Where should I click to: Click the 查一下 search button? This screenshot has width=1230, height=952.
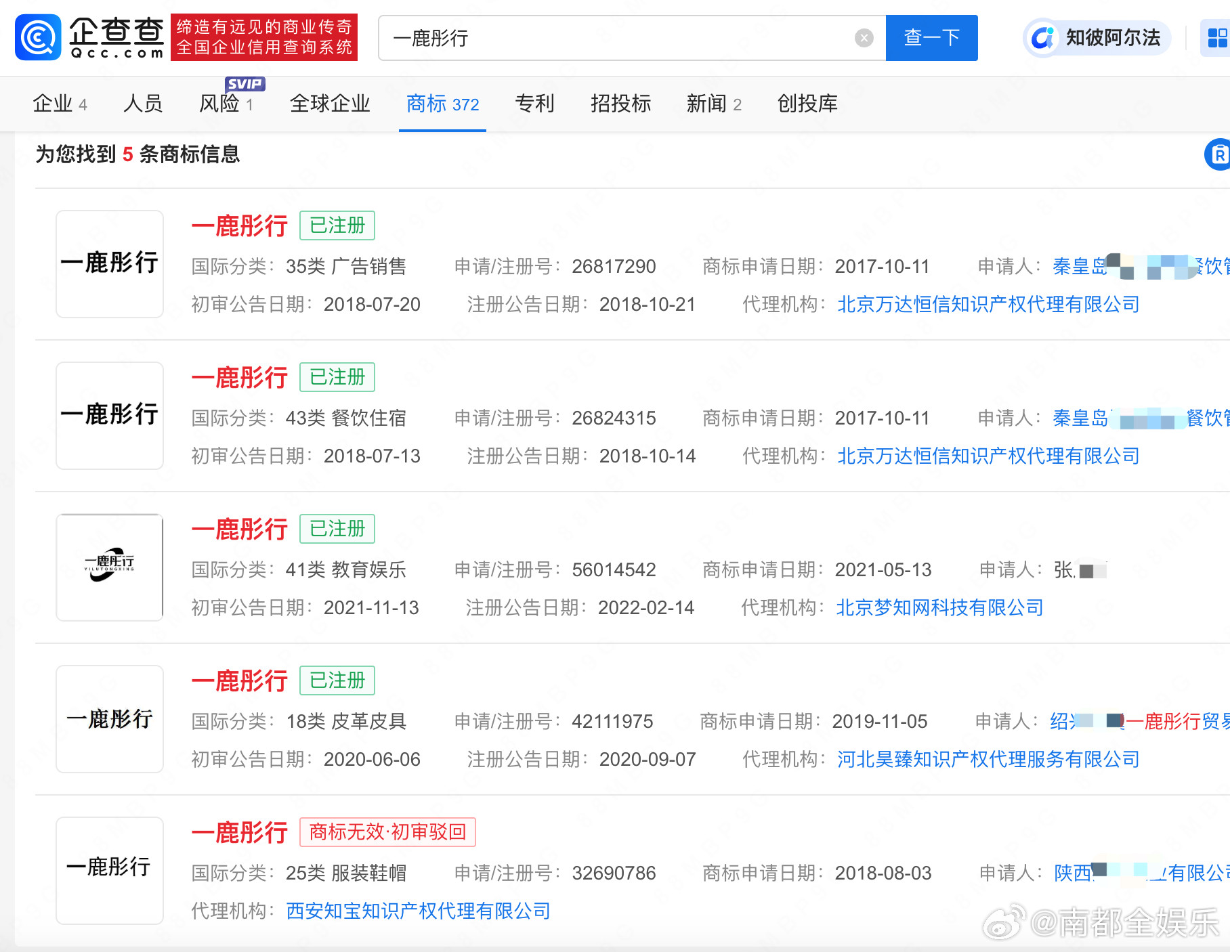(931, 38)
